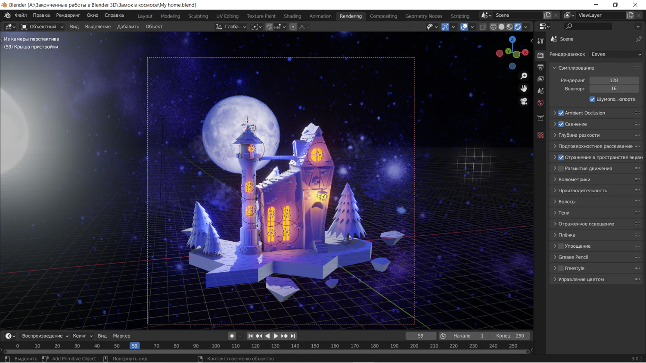Image resolution: width=646 pixels, height=363 pixels.
Task: Pin the Scene properties with the pin icon
Action: 639,39
